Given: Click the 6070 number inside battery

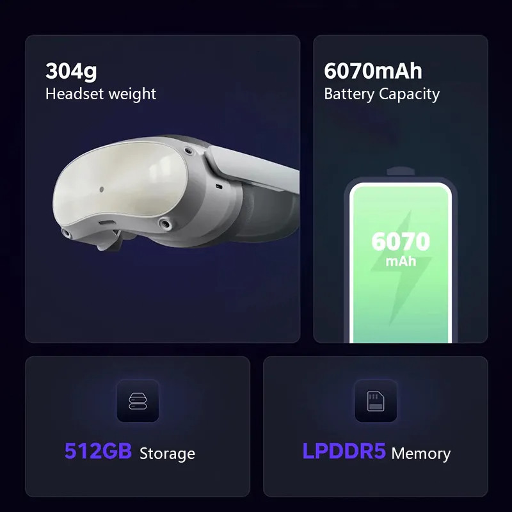Looking at the screenshot, I should (x=401, y=241).
